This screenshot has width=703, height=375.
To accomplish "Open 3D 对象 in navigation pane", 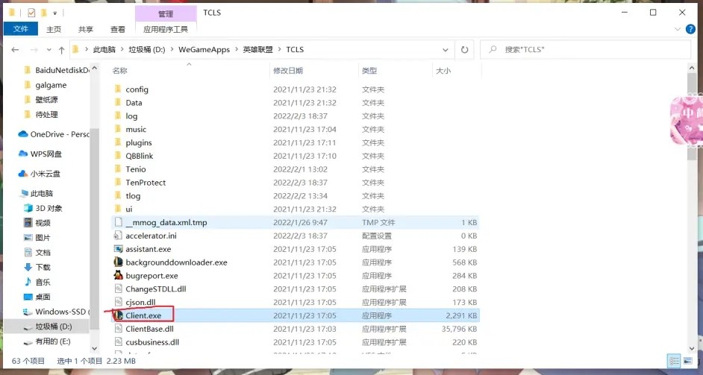I will [x=43, y=208].
